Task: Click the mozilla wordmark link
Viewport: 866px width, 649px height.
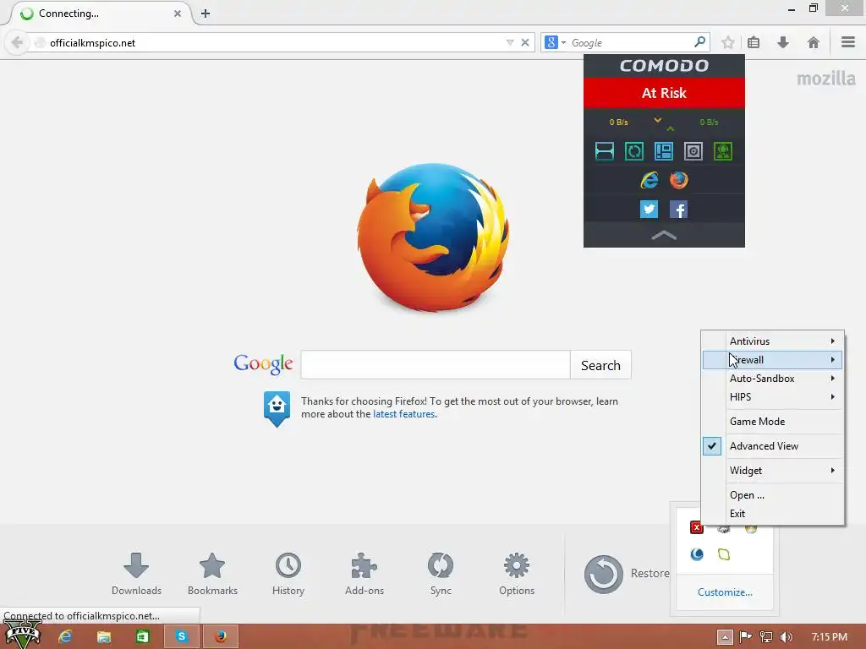Action: coord(825,79)
